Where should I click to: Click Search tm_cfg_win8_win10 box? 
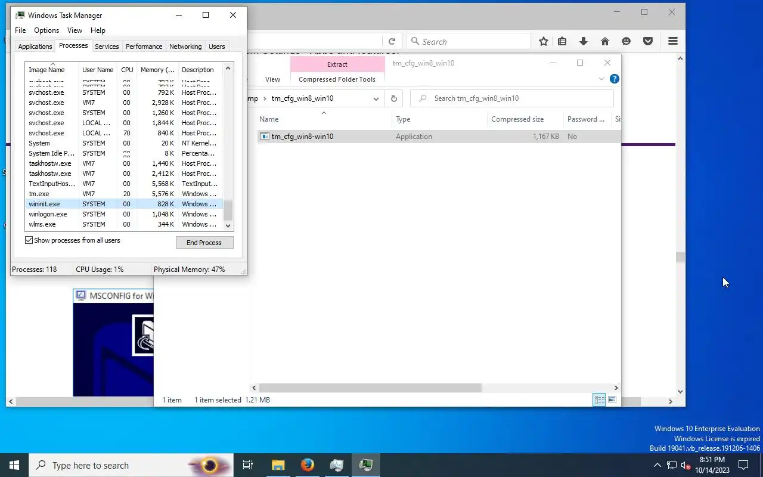point(512,98)
